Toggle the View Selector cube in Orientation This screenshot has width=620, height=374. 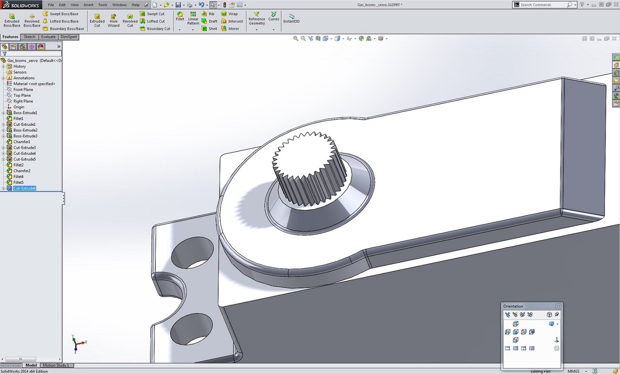[x=549, y=315]
